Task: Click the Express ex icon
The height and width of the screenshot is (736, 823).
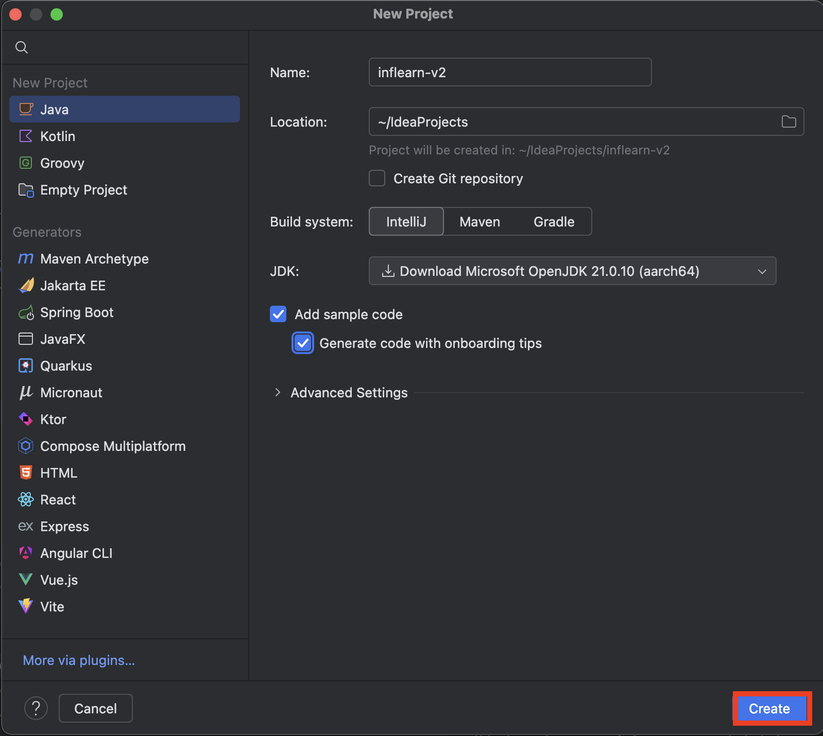Action: [x=26, y=526]
